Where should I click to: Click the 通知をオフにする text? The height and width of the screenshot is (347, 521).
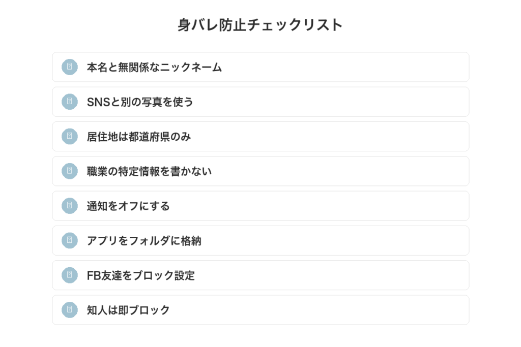[128, 206]
